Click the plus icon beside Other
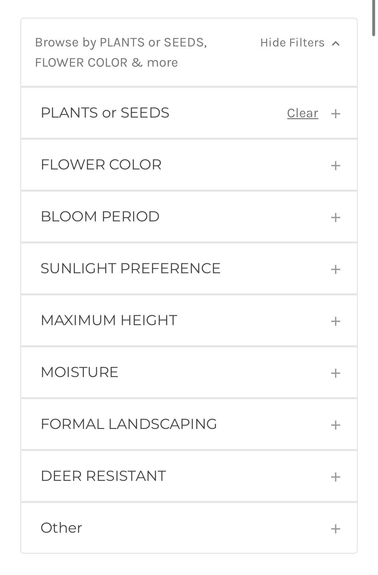 click(x=335, y=529)
